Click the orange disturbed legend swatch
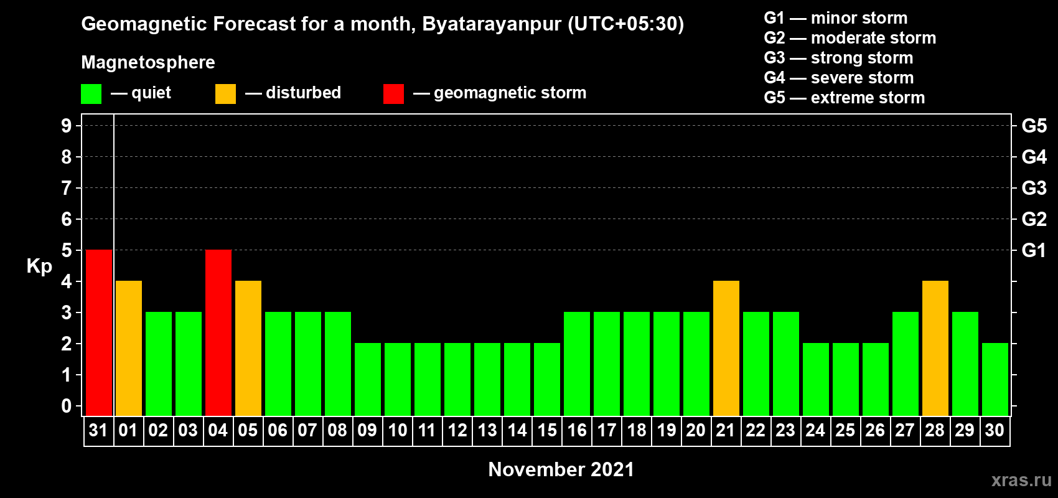Screen dimensions: 1058x498 coord(225,94)
